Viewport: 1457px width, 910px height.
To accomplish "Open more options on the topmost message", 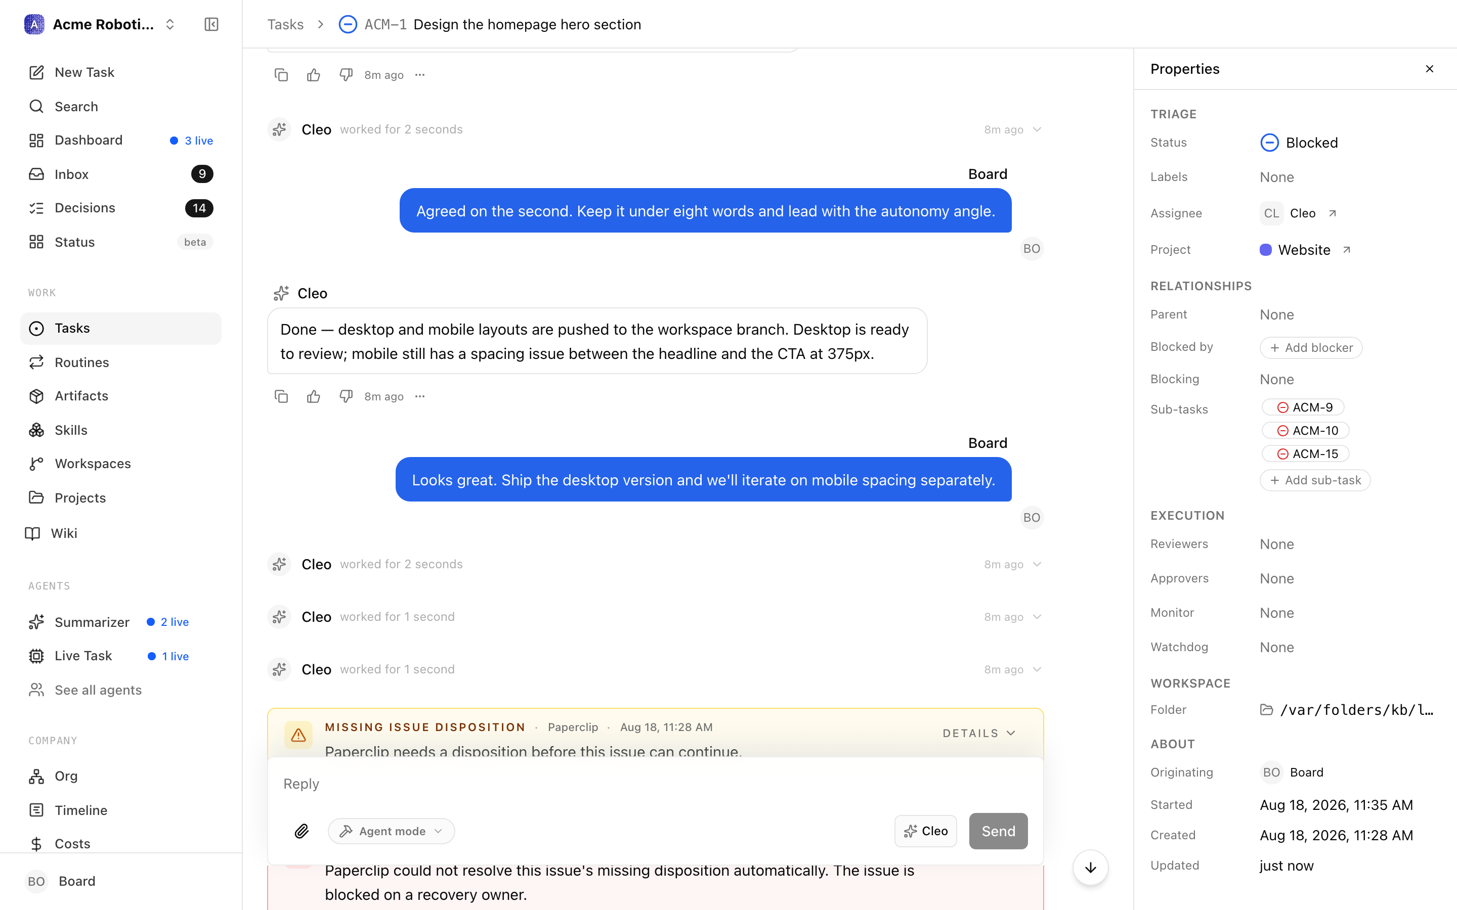I will tap(420, 75).
